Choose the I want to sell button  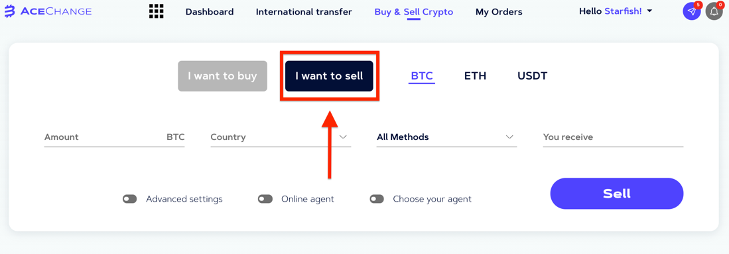point(329,76)
